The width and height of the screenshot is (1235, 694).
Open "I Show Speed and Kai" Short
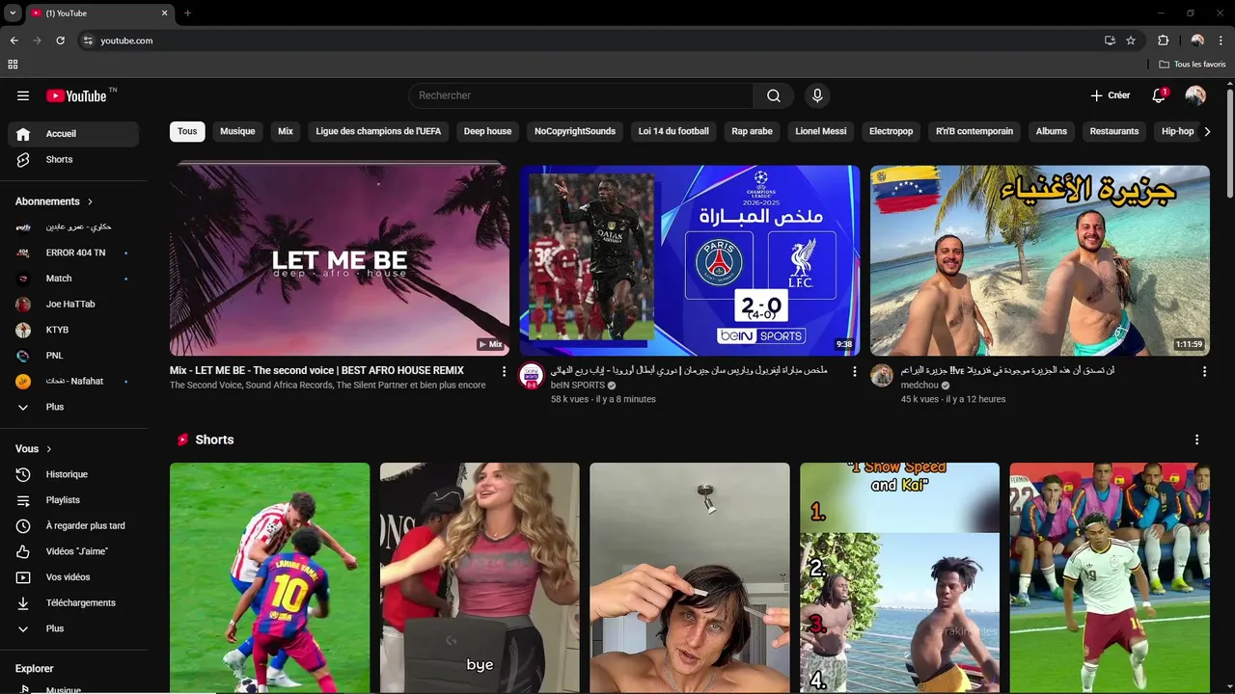(x=899, y=578)
